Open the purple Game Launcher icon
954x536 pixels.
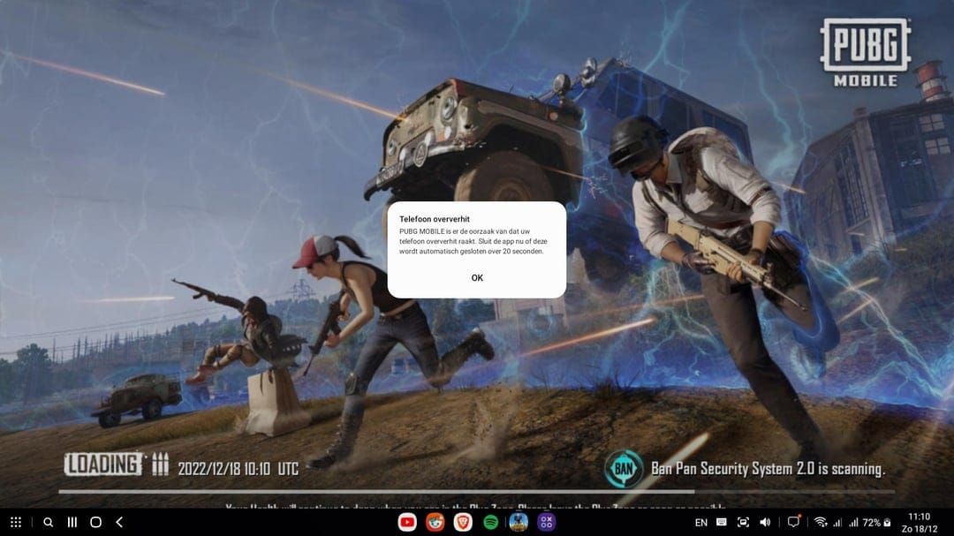[x=547, y=522]
